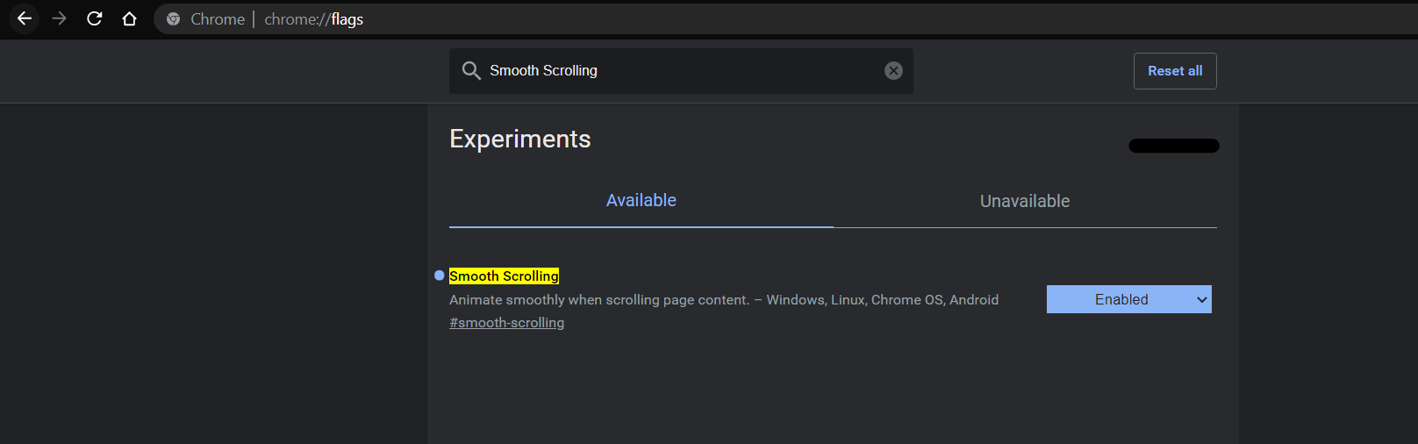
Task: Click the highlighted Smooth Scrolling title
Action: pos(504,276)
